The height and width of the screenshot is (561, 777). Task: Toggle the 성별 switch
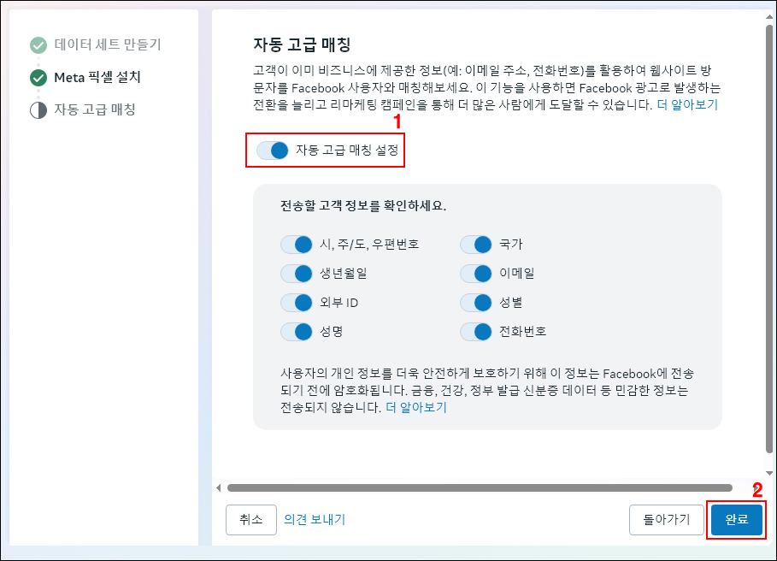coord(476,303)
